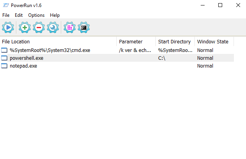Screen dimensions: 246x159
Task: Click the red minus Remove icon
Action: 39,27
